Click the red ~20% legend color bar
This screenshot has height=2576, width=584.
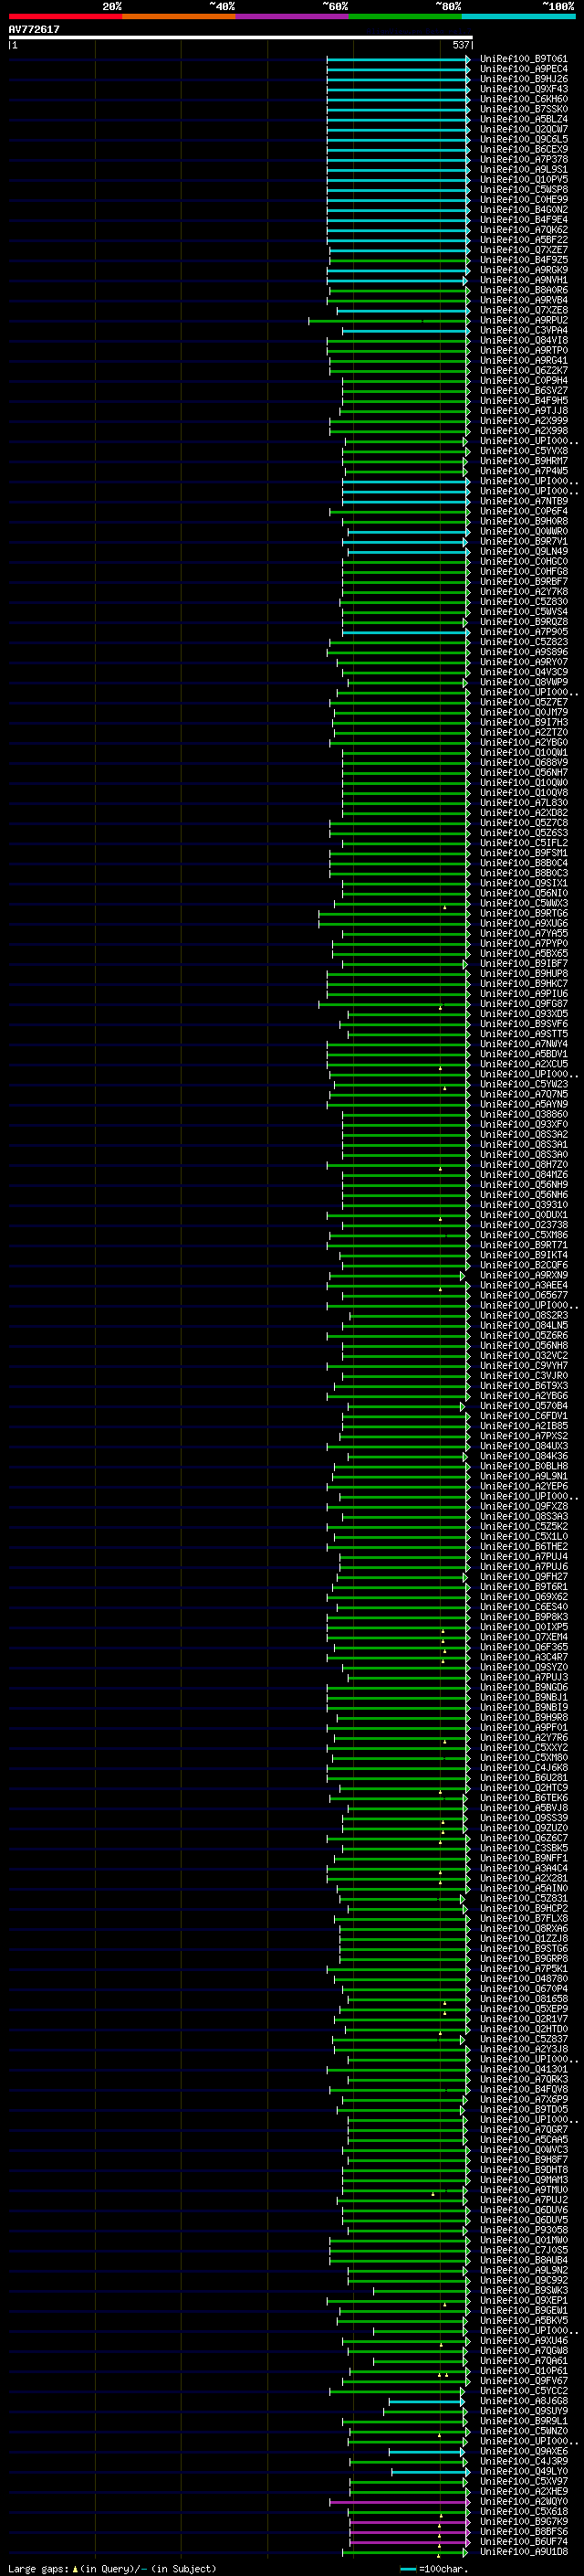[x=65, y=16]
